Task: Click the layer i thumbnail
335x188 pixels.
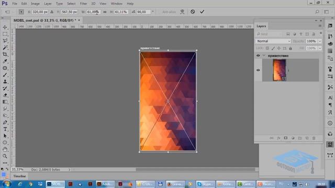Action: click(279, 70)
